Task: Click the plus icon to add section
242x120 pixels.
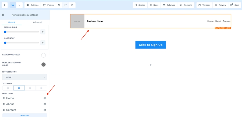Action: [151, 65]
